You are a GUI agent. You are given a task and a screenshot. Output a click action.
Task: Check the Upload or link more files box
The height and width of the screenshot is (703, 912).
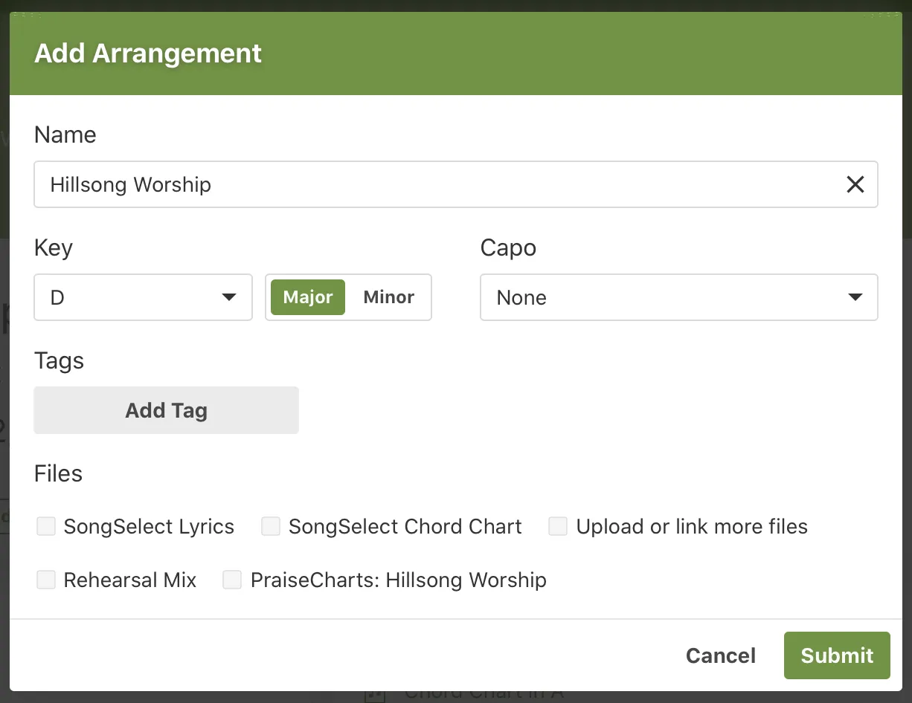558,527
